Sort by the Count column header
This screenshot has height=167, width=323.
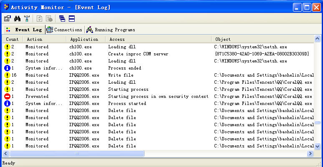point(13,39)
